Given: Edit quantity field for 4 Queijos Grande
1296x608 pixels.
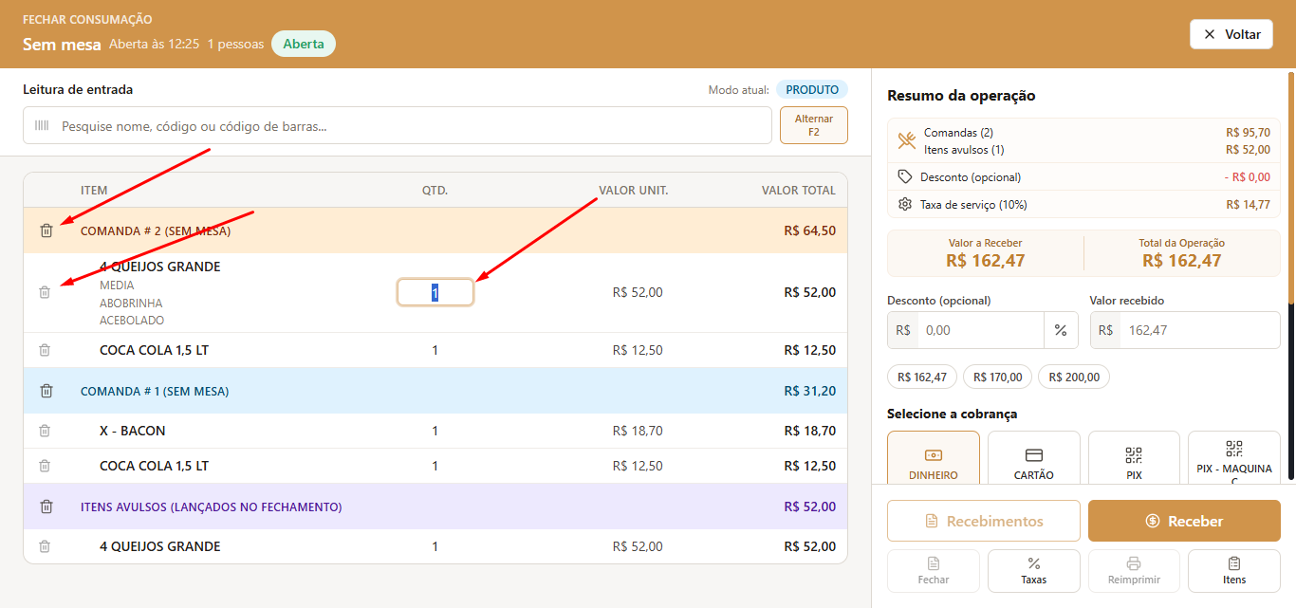Looking at the screenshot, I should coord(435,292).
